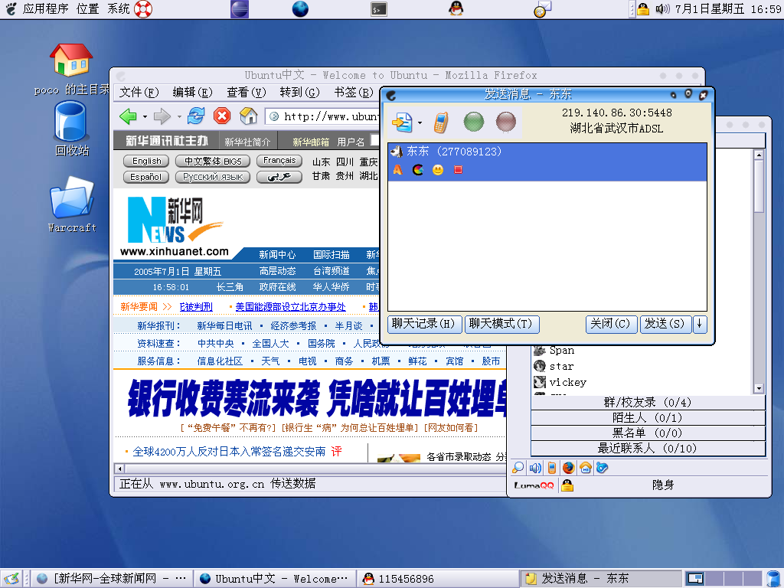
Task: Expand the 黑名单 (0/0) group in LumaQQ
Action: point(648,433)
